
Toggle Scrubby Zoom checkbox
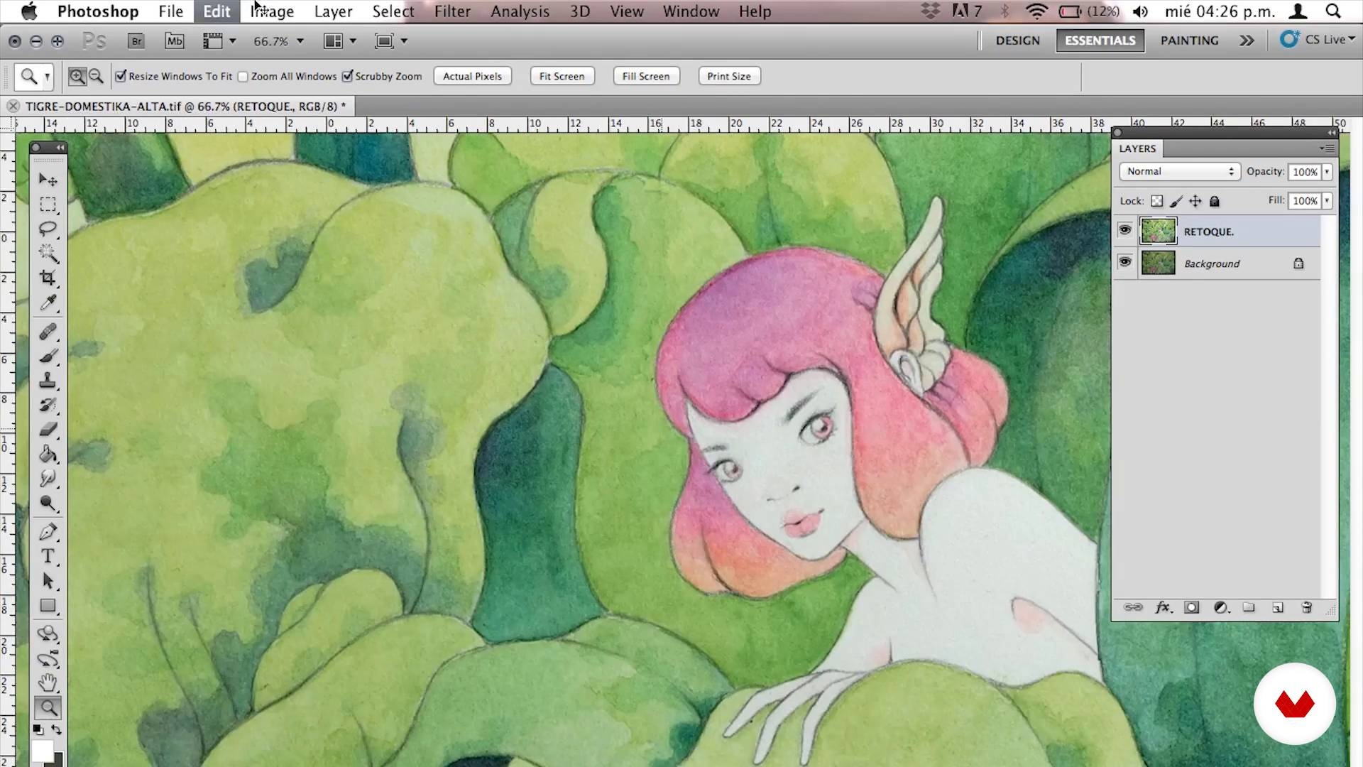(x=347, y=76)
